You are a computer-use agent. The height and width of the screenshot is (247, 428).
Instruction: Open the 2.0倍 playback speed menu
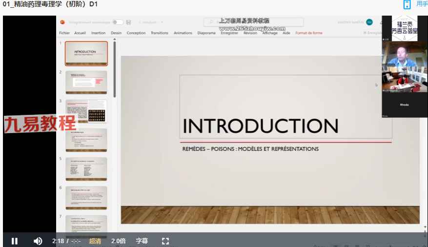(118, 241)
